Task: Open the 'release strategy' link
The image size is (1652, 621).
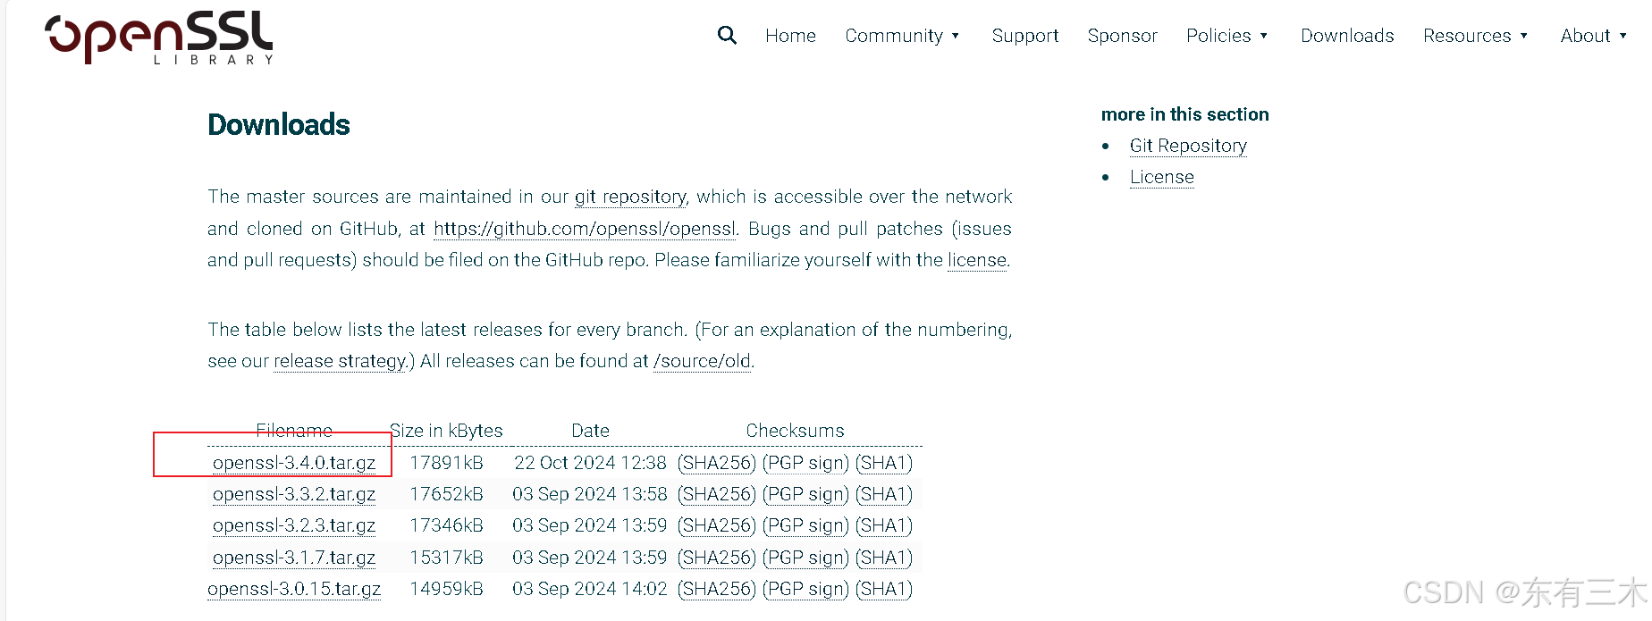Action: tap(340, 361)
